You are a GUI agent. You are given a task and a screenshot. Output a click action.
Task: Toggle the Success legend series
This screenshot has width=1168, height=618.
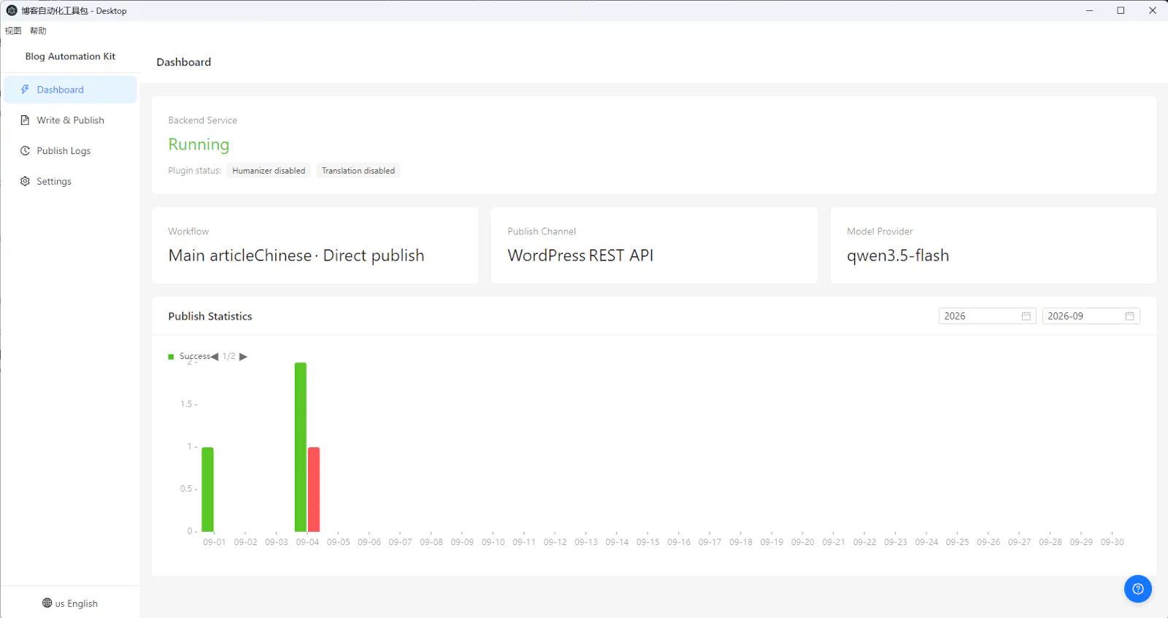click(x=189, y=357)
